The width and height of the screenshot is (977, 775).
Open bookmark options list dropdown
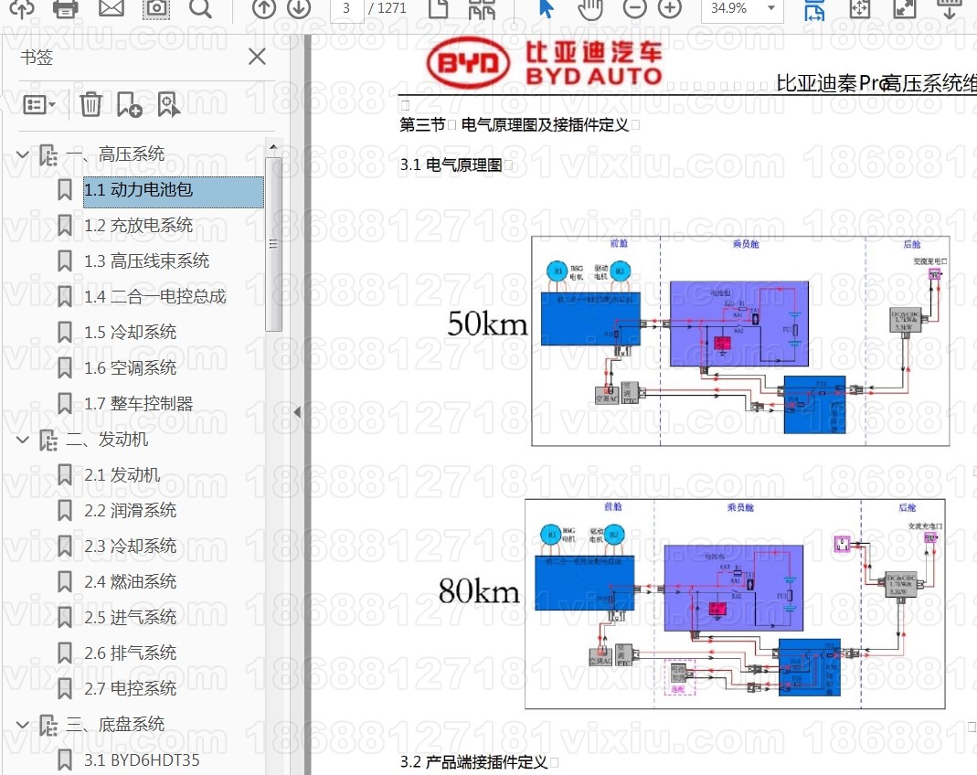tap(39, 104)
